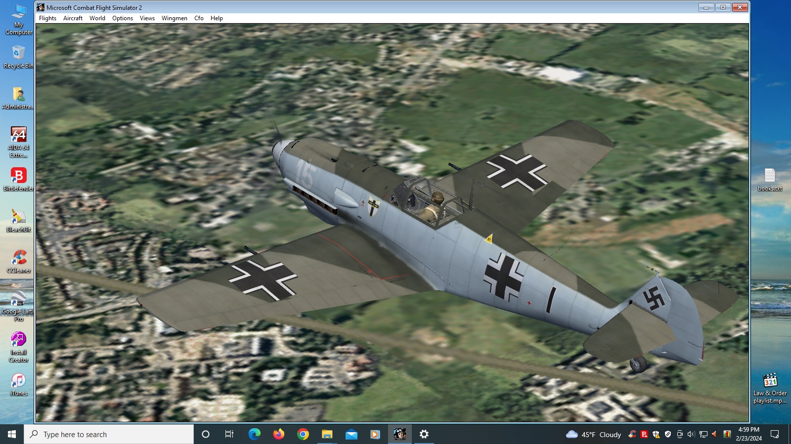
Task: Switch to Combat Flight Simulator taskbar button
Action: 399,434
